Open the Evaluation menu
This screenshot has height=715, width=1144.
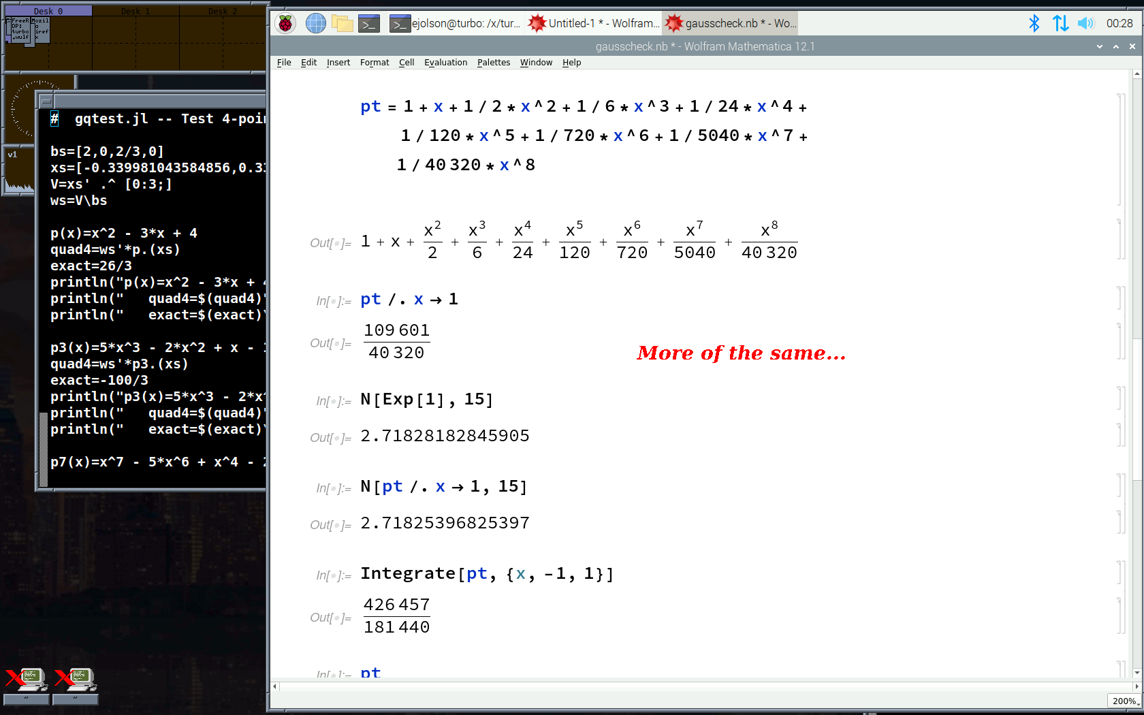pos(445,63)
